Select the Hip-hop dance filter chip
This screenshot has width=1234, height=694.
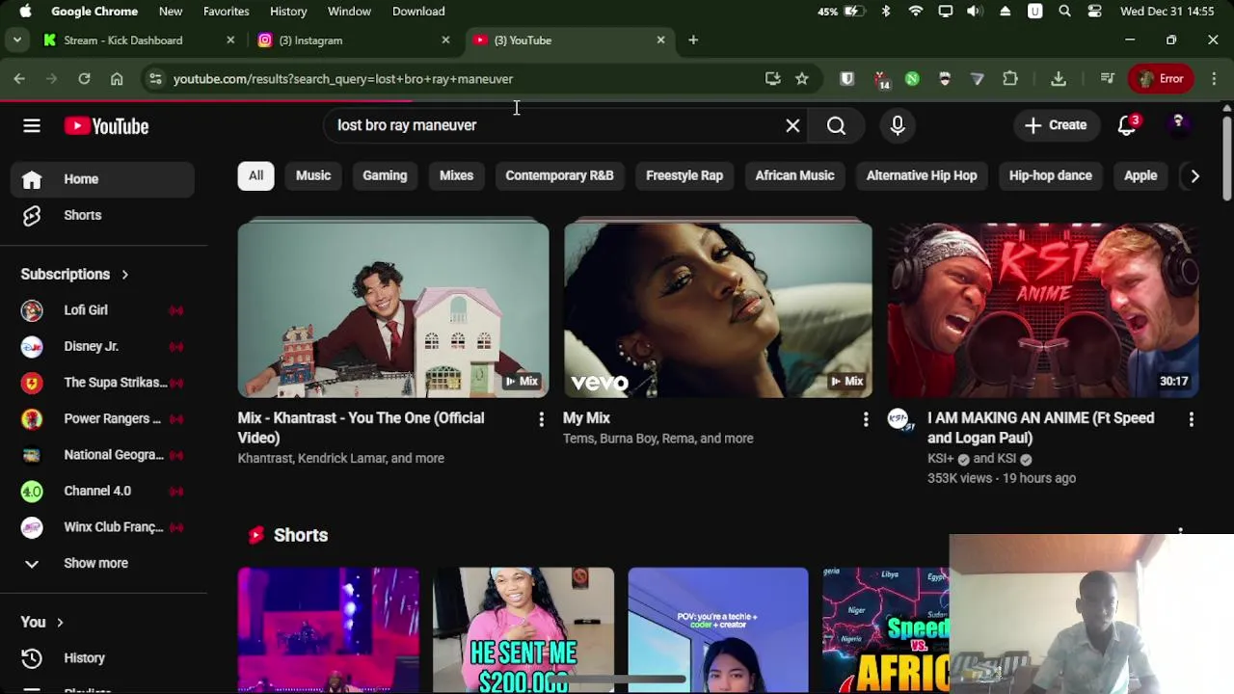pyautogui.click(x=1050, y=175)
